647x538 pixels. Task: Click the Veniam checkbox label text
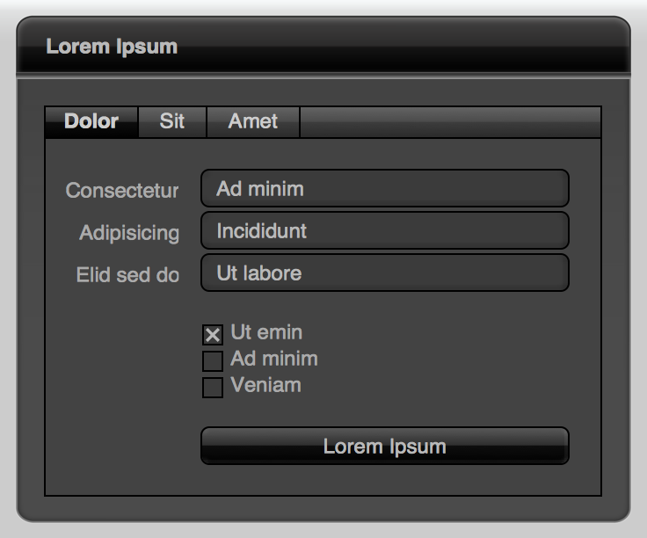266,385
